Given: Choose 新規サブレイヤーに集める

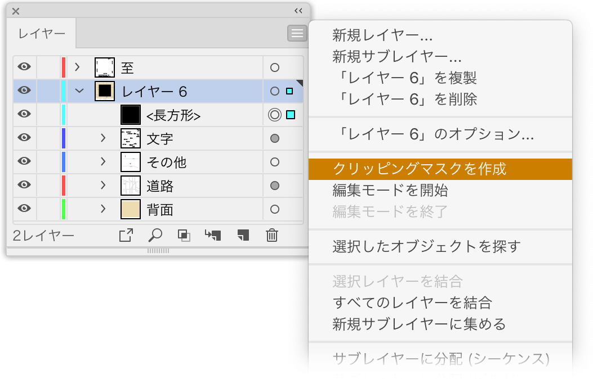Looking at the screenshot, I should (419, 324).
